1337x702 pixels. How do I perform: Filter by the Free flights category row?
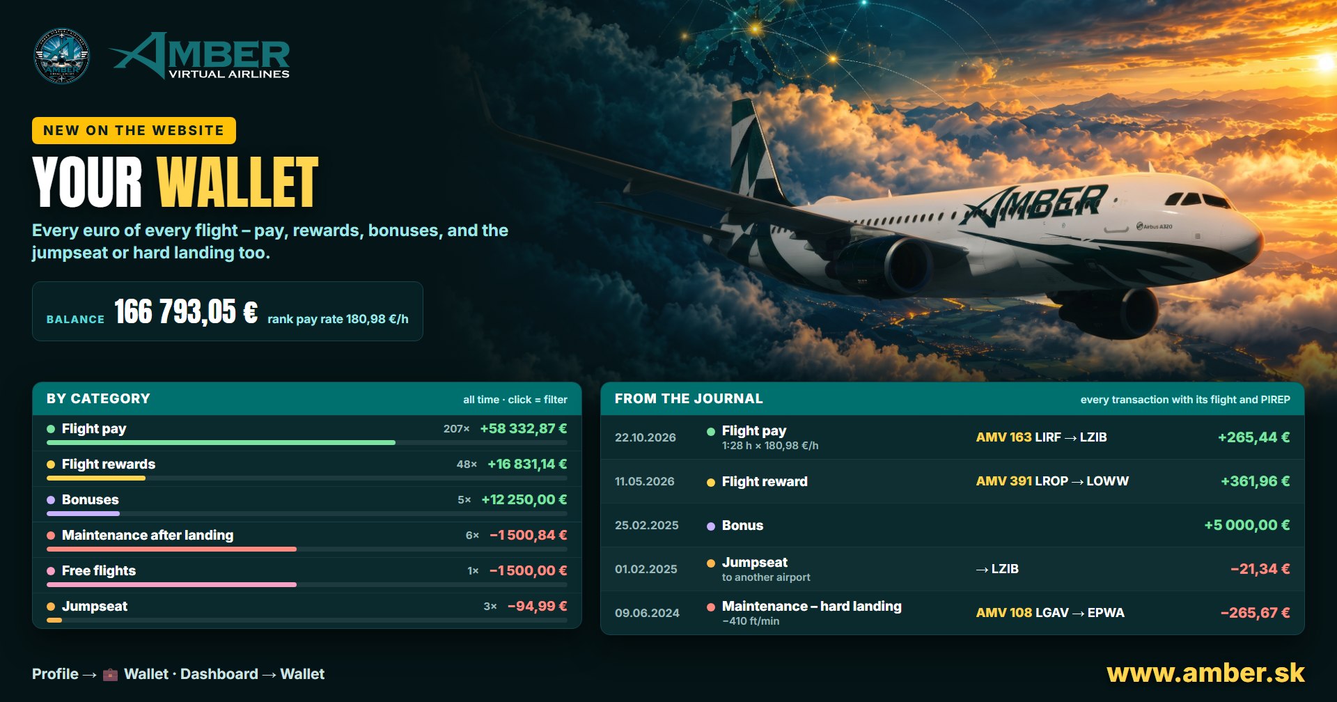(x=307, y=575)
